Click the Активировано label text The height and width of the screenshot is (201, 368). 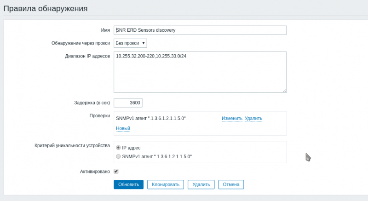tap(95, 172)
